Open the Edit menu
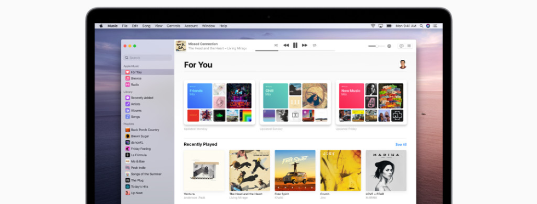 [x=135, y=26]
